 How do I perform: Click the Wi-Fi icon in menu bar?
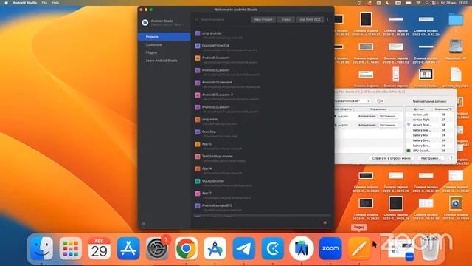(418, 3)
